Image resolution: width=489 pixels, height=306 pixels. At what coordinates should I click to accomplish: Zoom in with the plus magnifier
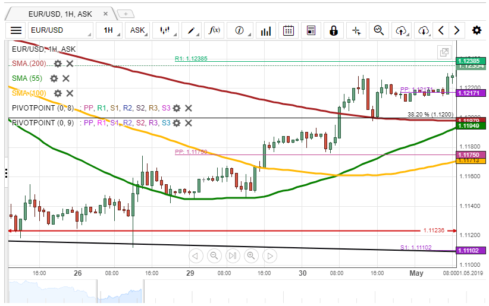click(x=251, y=256)
